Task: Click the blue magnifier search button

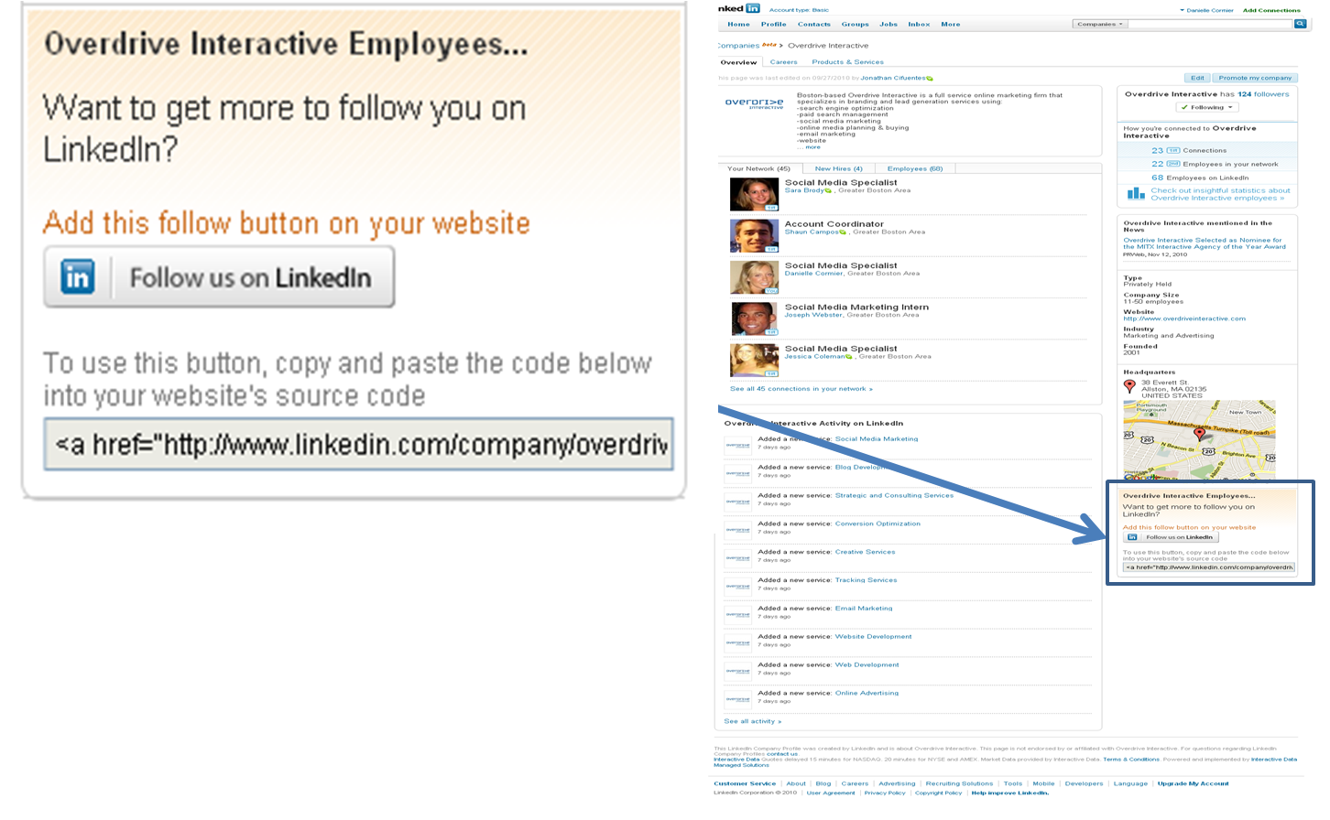Action: 1300,24
